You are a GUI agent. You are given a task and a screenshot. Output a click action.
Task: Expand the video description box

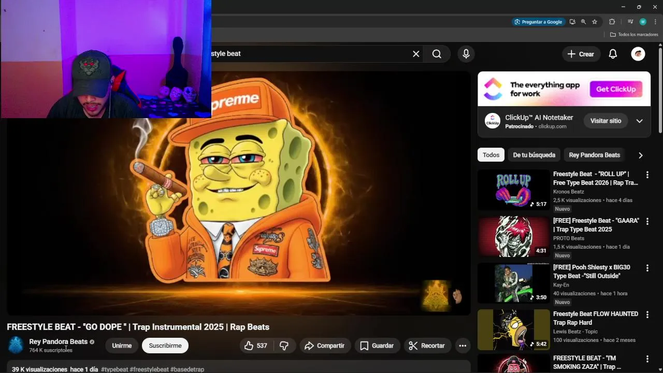tap(238, 367)
